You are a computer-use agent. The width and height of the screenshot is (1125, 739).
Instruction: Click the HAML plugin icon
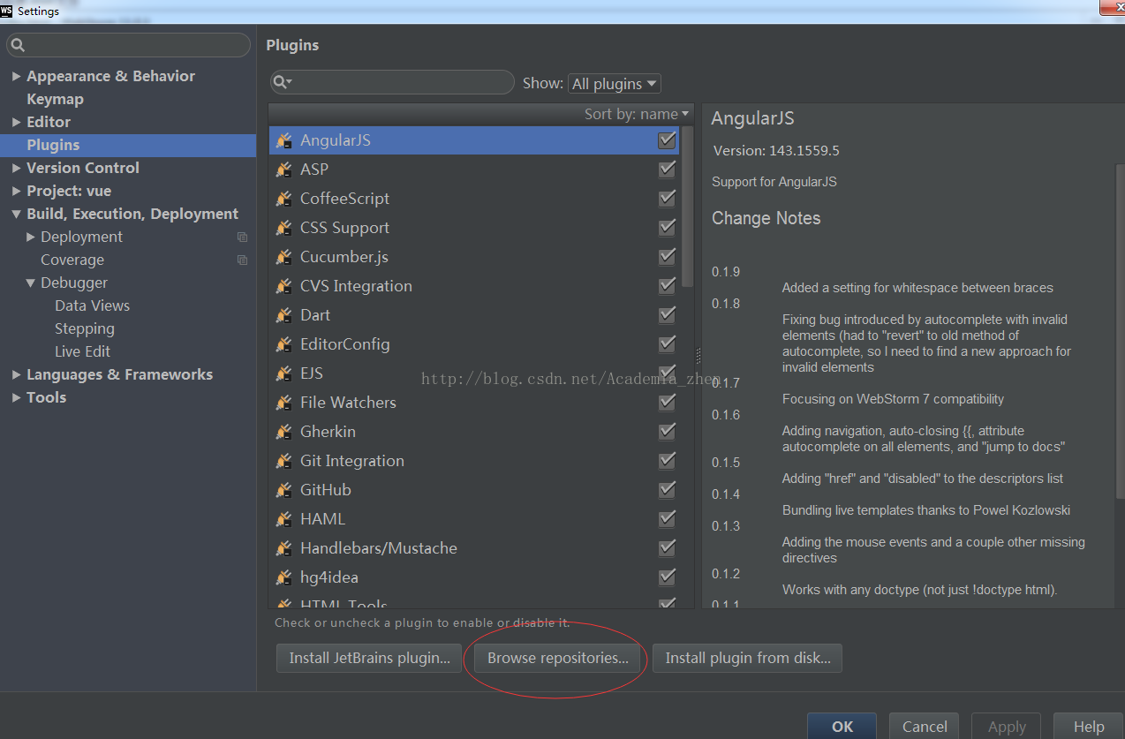pyautogui.click(x=283, y=519)
